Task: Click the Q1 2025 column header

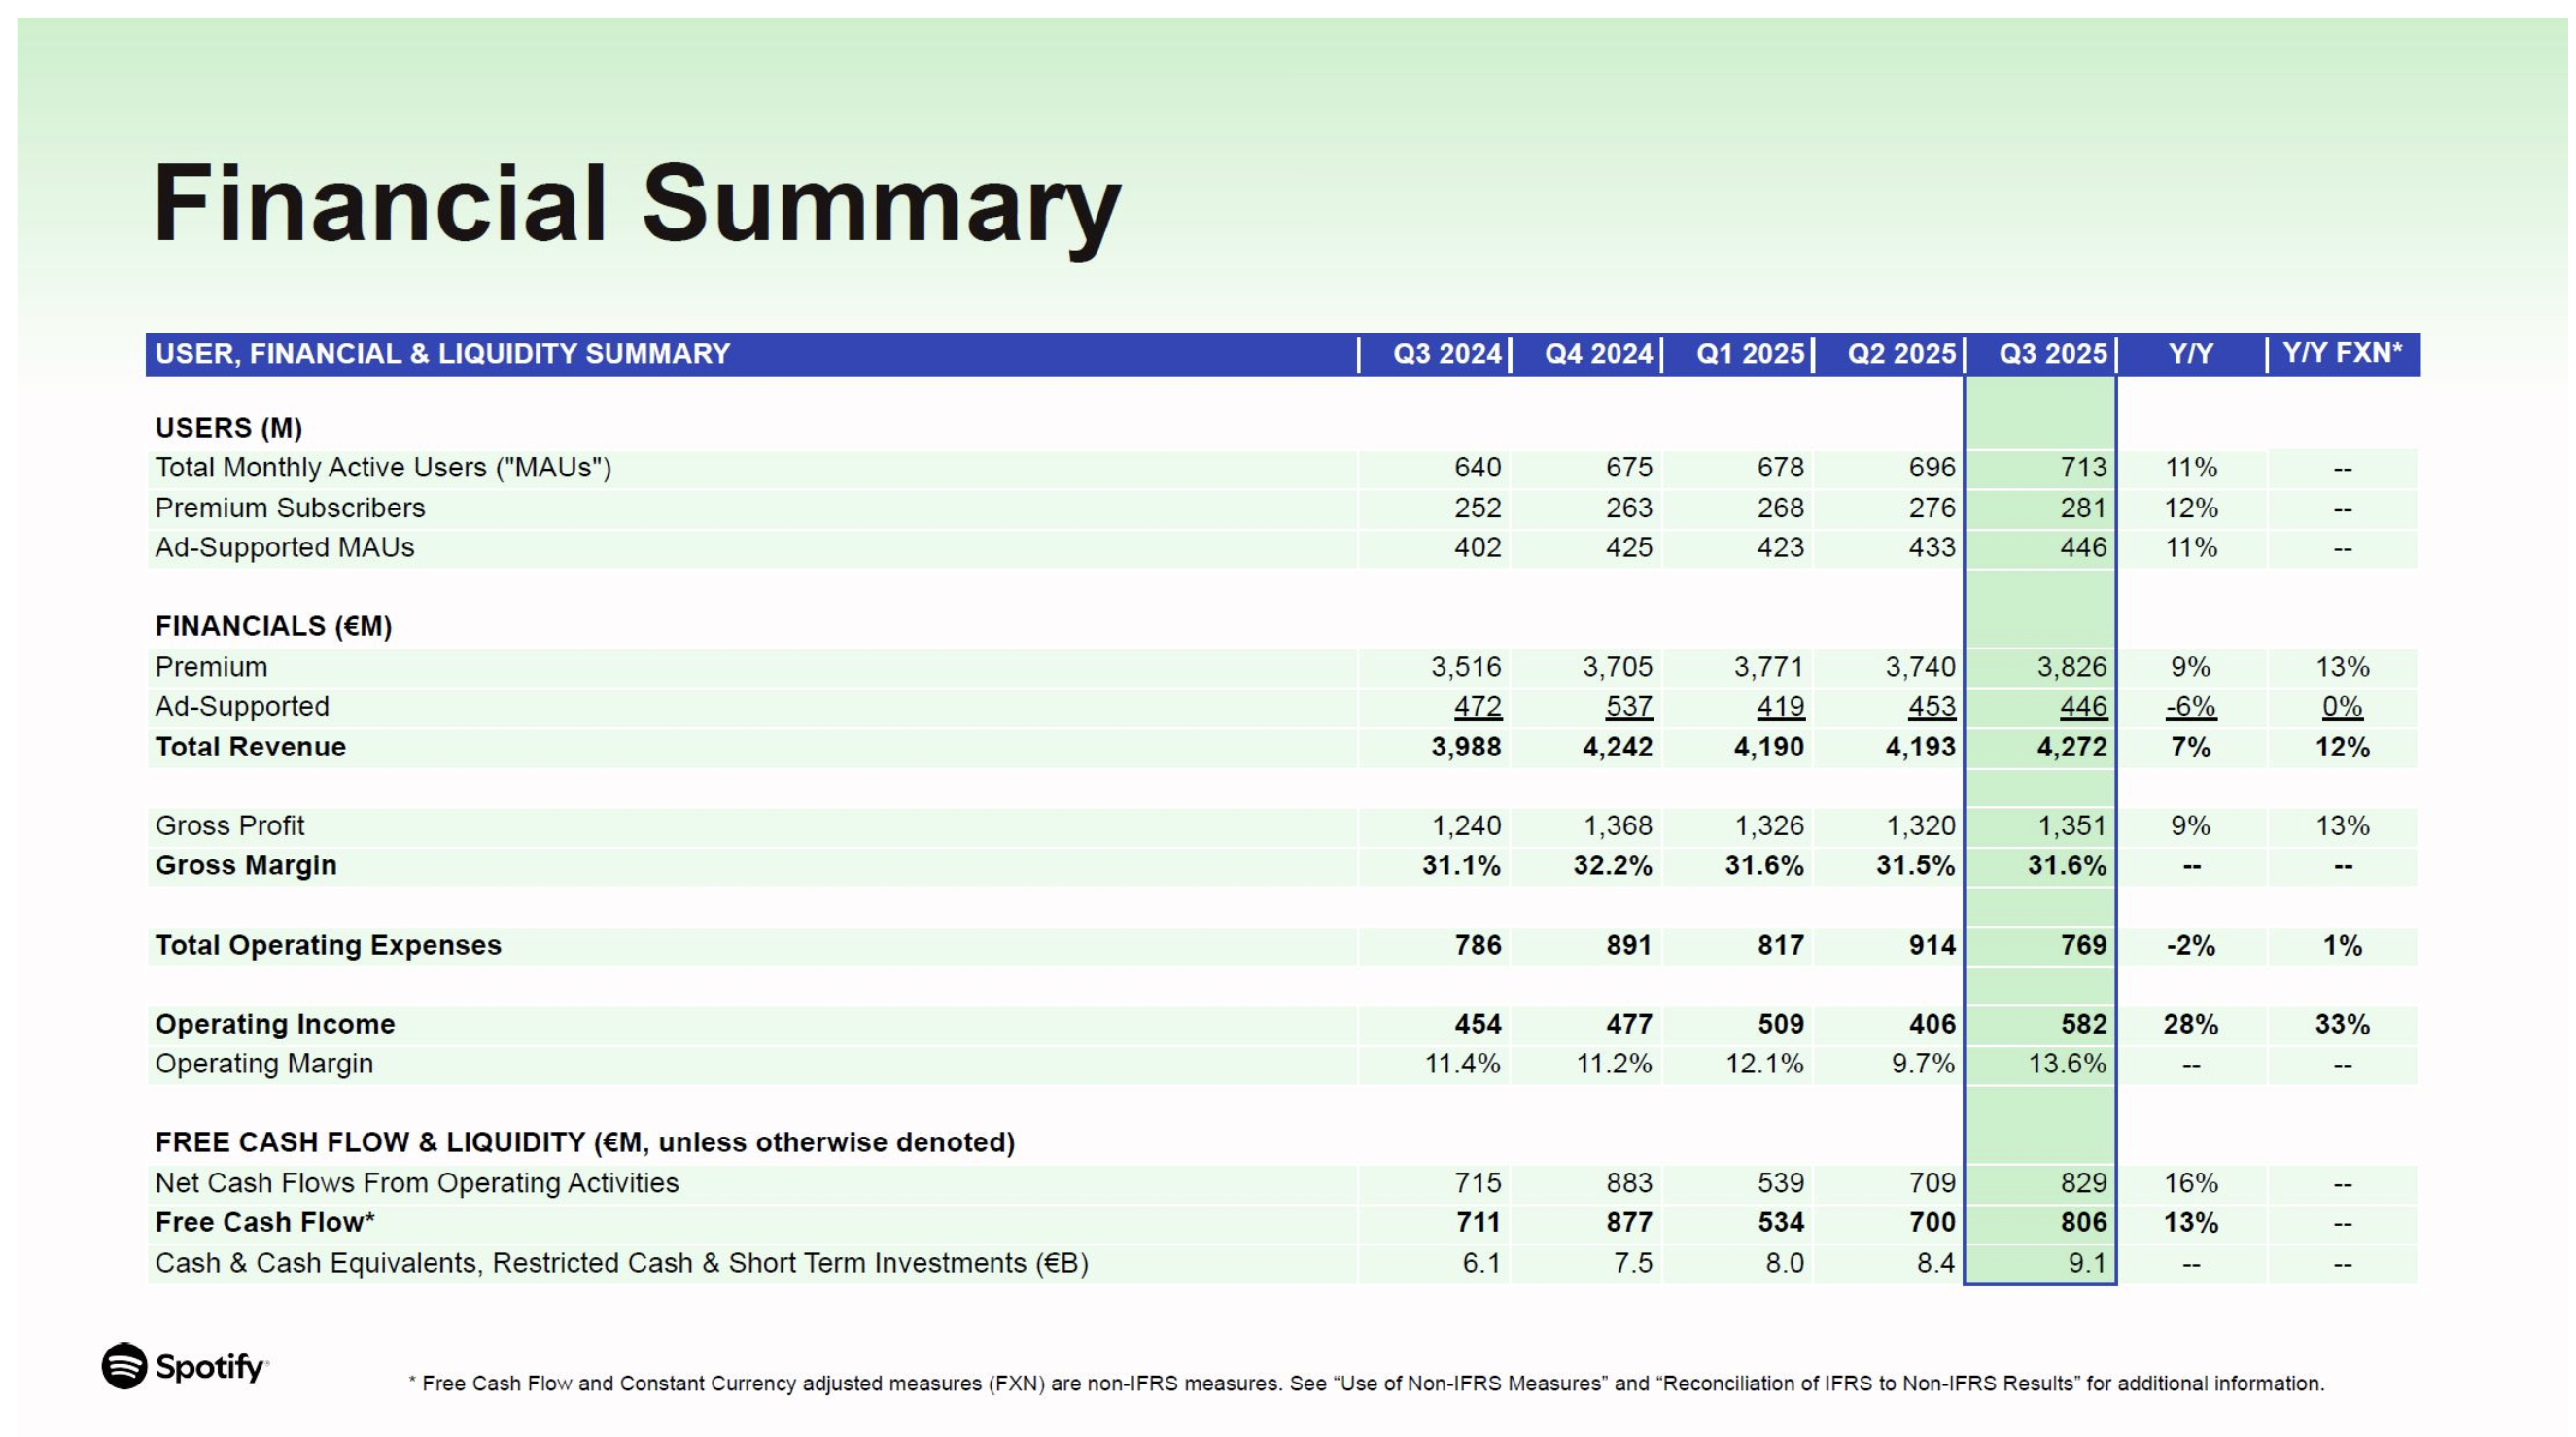Action: point(1749,354)
